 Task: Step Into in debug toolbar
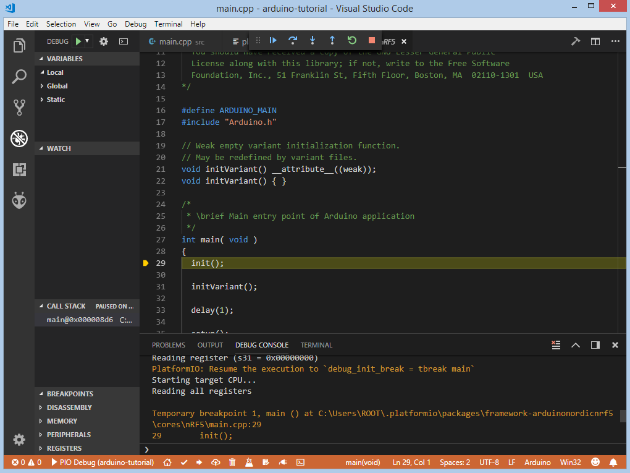click(x=313, y=40)
